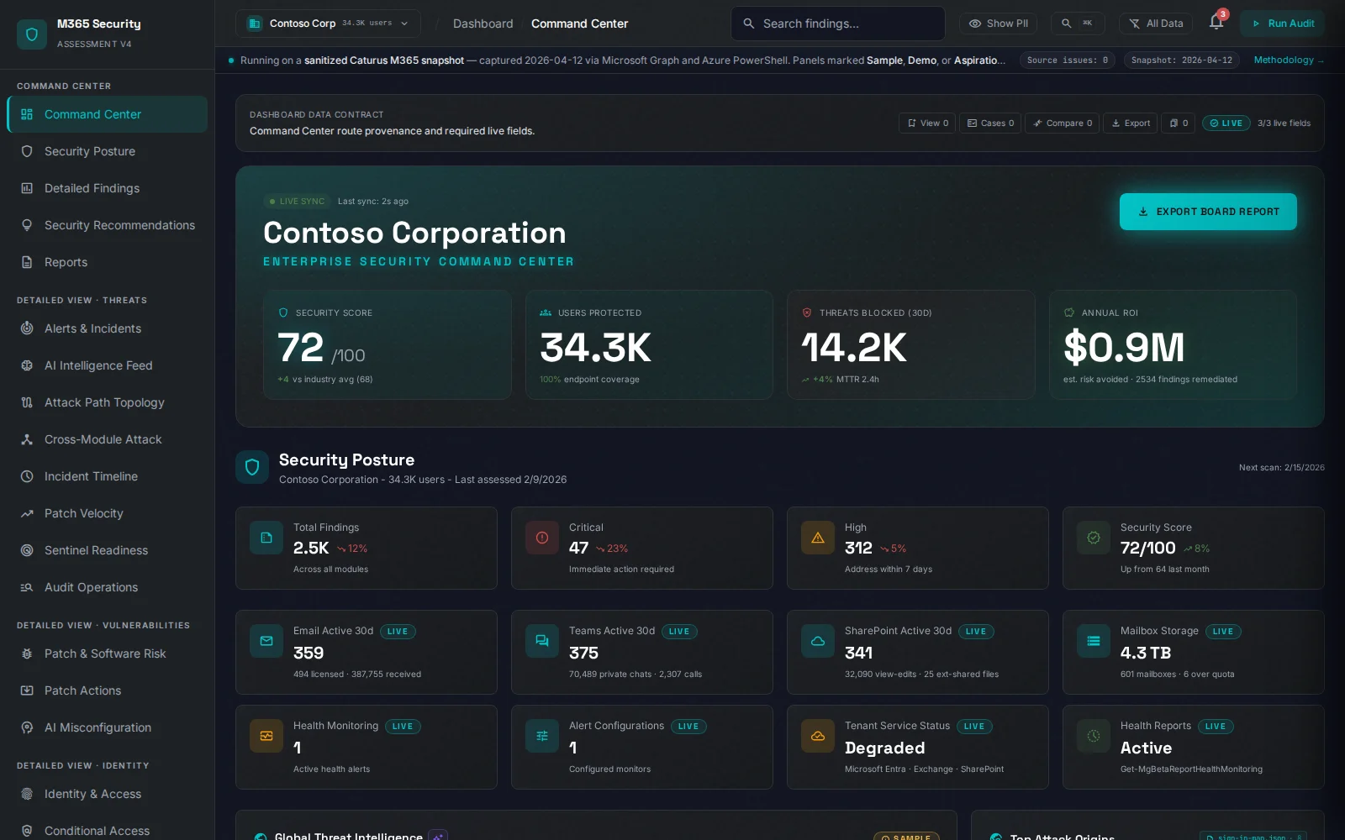Open Patch & Software Risk
This screenshot has width=1345, height=840.
coord(107,654)
